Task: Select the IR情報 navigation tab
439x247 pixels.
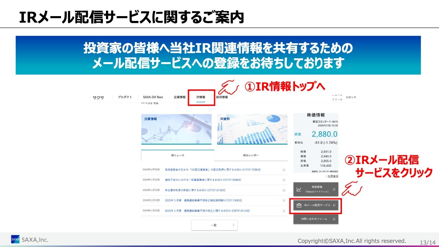Action: (201, 97)
